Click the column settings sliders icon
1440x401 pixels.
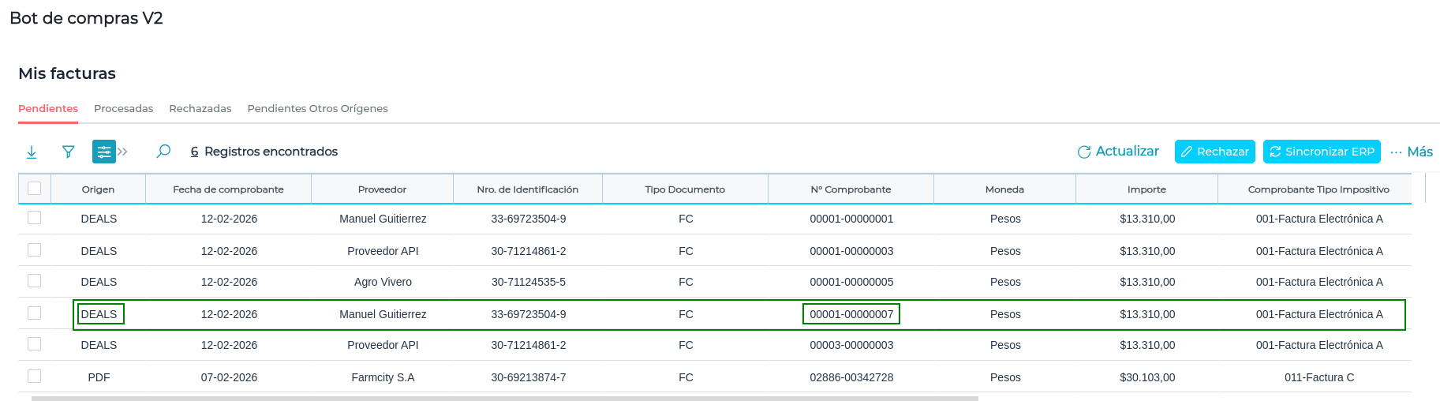[103, 152]
